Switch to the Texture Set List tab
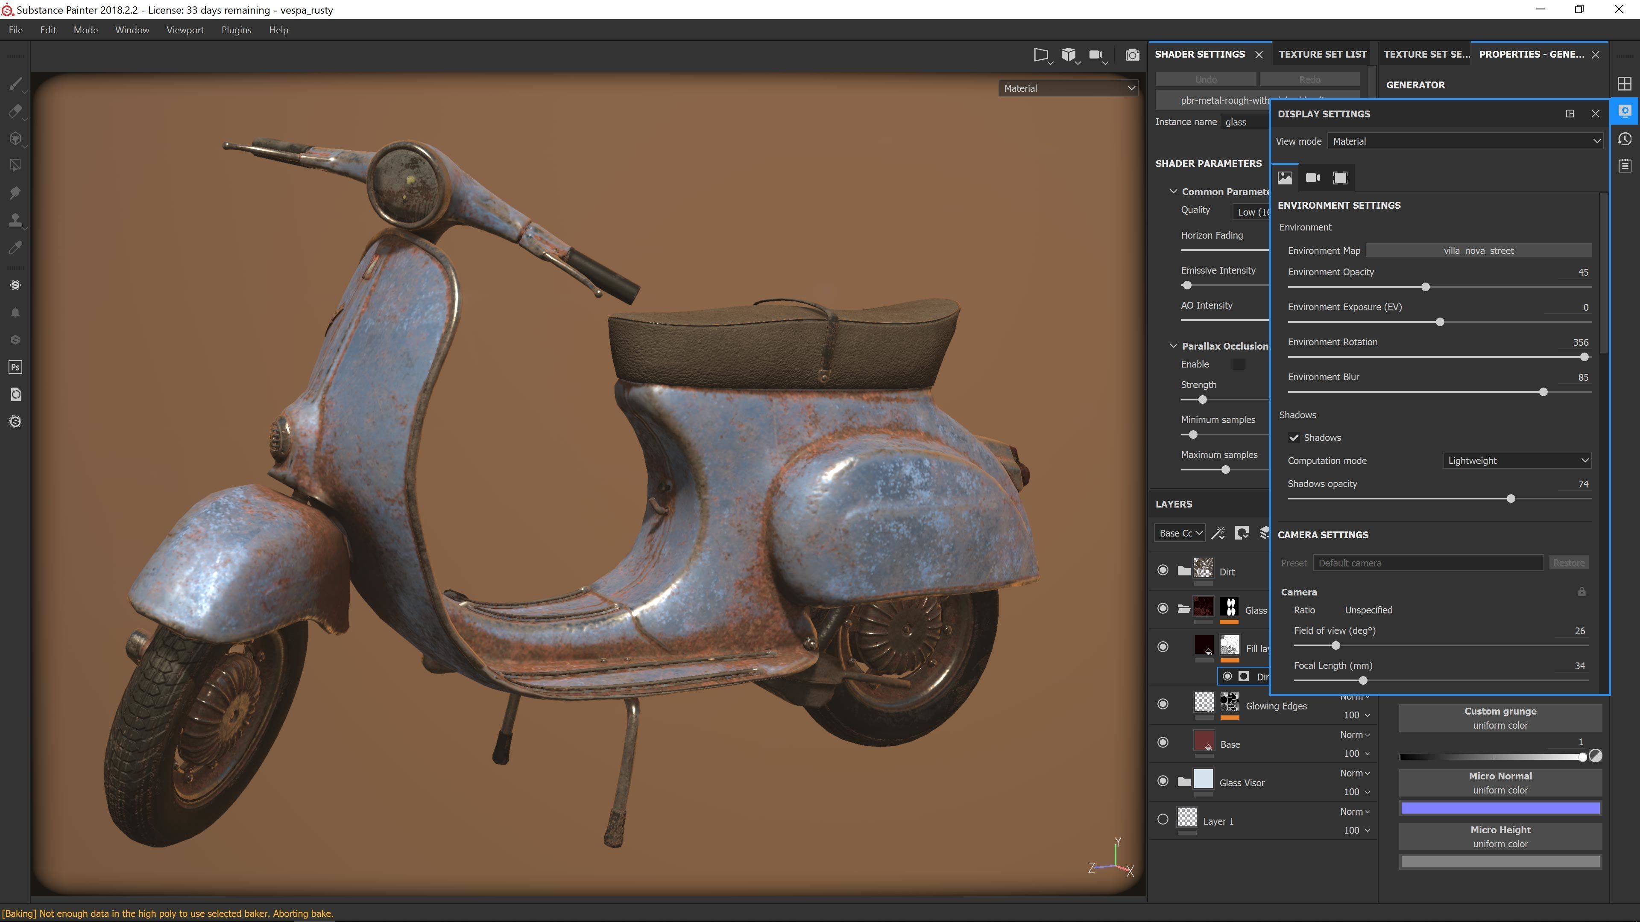 (x=1323, y=54)
